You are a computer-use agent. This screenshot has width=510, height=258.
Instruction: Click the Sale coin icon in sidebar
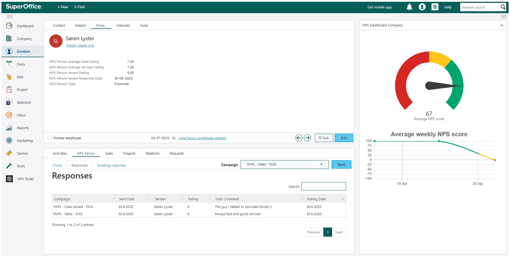(x=9, y=77)
